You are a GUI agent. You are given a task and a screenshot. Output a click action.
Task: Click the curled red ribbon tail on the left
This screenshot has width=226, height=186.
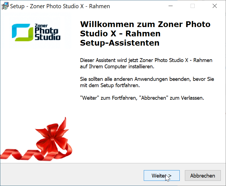click(x=20, y=155)
